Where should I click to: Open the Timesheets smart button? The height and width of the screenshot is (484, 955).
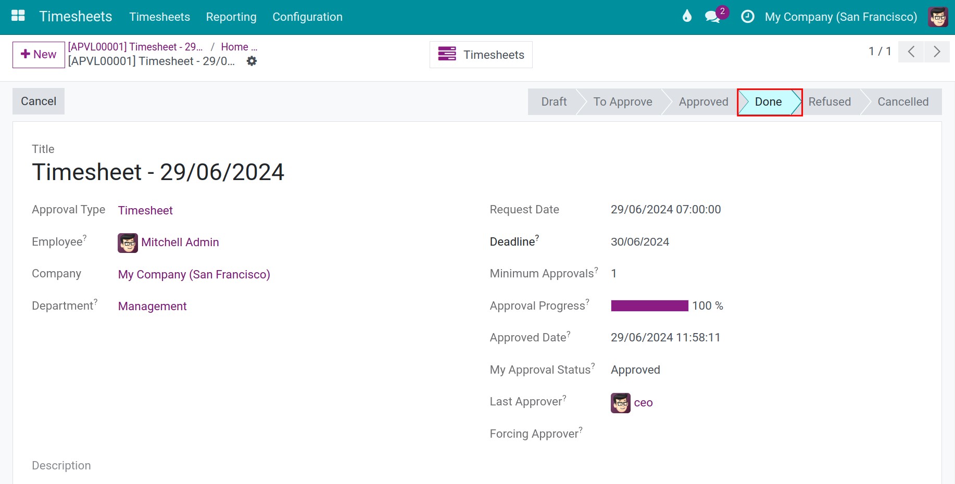click(x=481, y=55)
